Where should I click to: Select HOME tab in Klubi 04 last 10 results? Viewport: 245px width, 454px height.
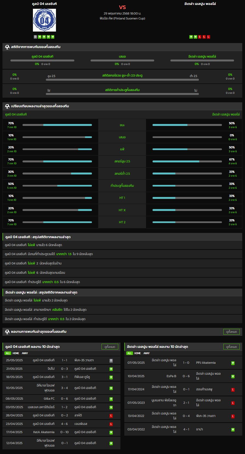[x=16, y=353]
